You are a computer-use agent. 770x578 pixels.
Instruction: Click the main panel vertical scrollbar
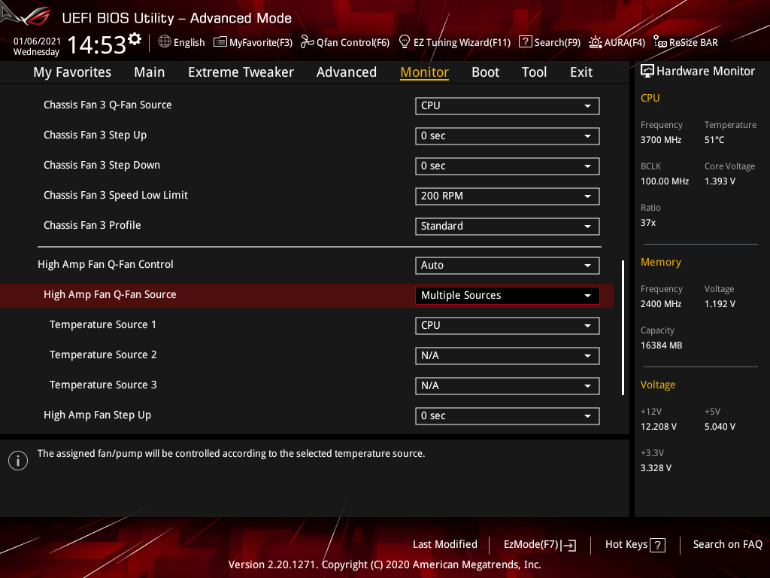(x=623, y=327)
